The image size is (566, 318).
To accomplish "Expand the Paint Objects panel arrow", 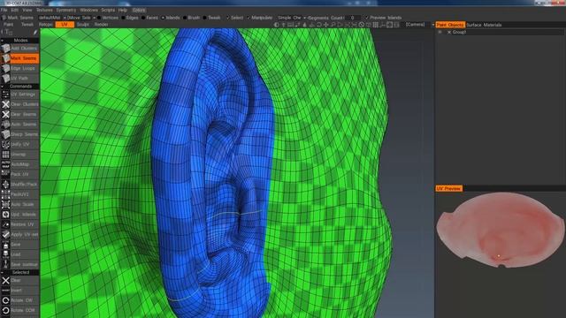I will (433, 25).
